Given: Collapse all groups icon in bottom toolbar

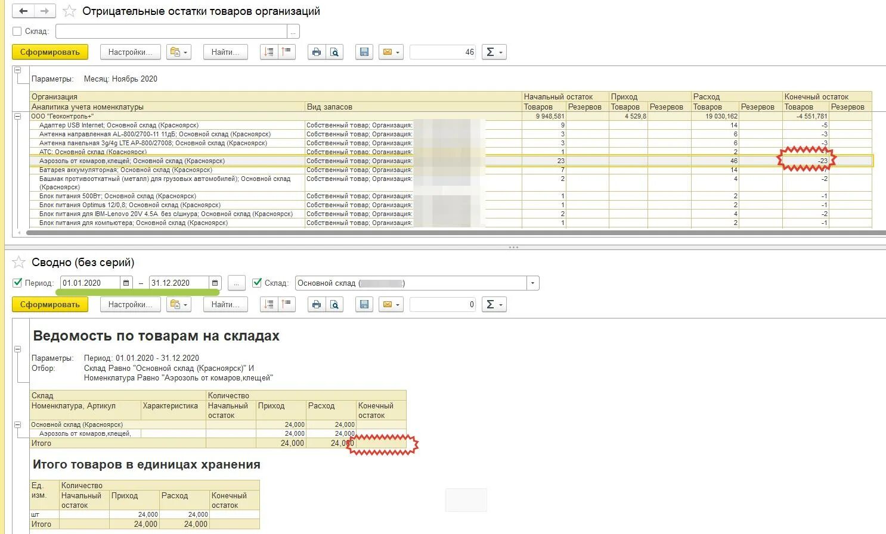Looking at the screenshot, I should (x=269, y=304).
